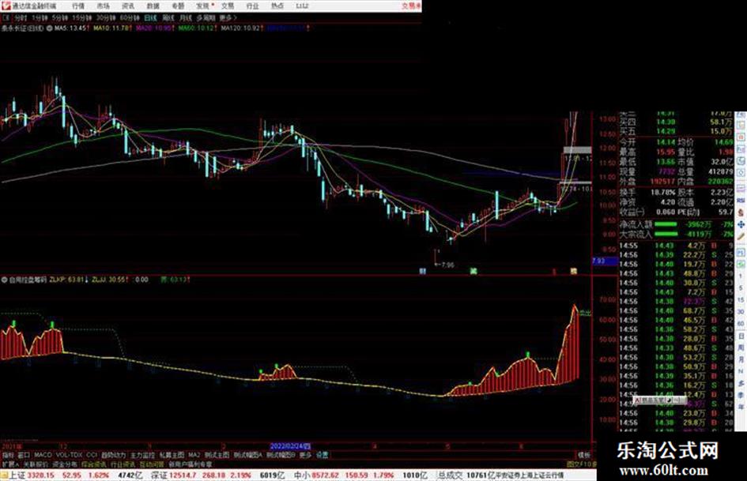Click the MA10: 11.78 indicator value
Image resolution: width=747 pixels, height=481 pixels.
(112, 28)
